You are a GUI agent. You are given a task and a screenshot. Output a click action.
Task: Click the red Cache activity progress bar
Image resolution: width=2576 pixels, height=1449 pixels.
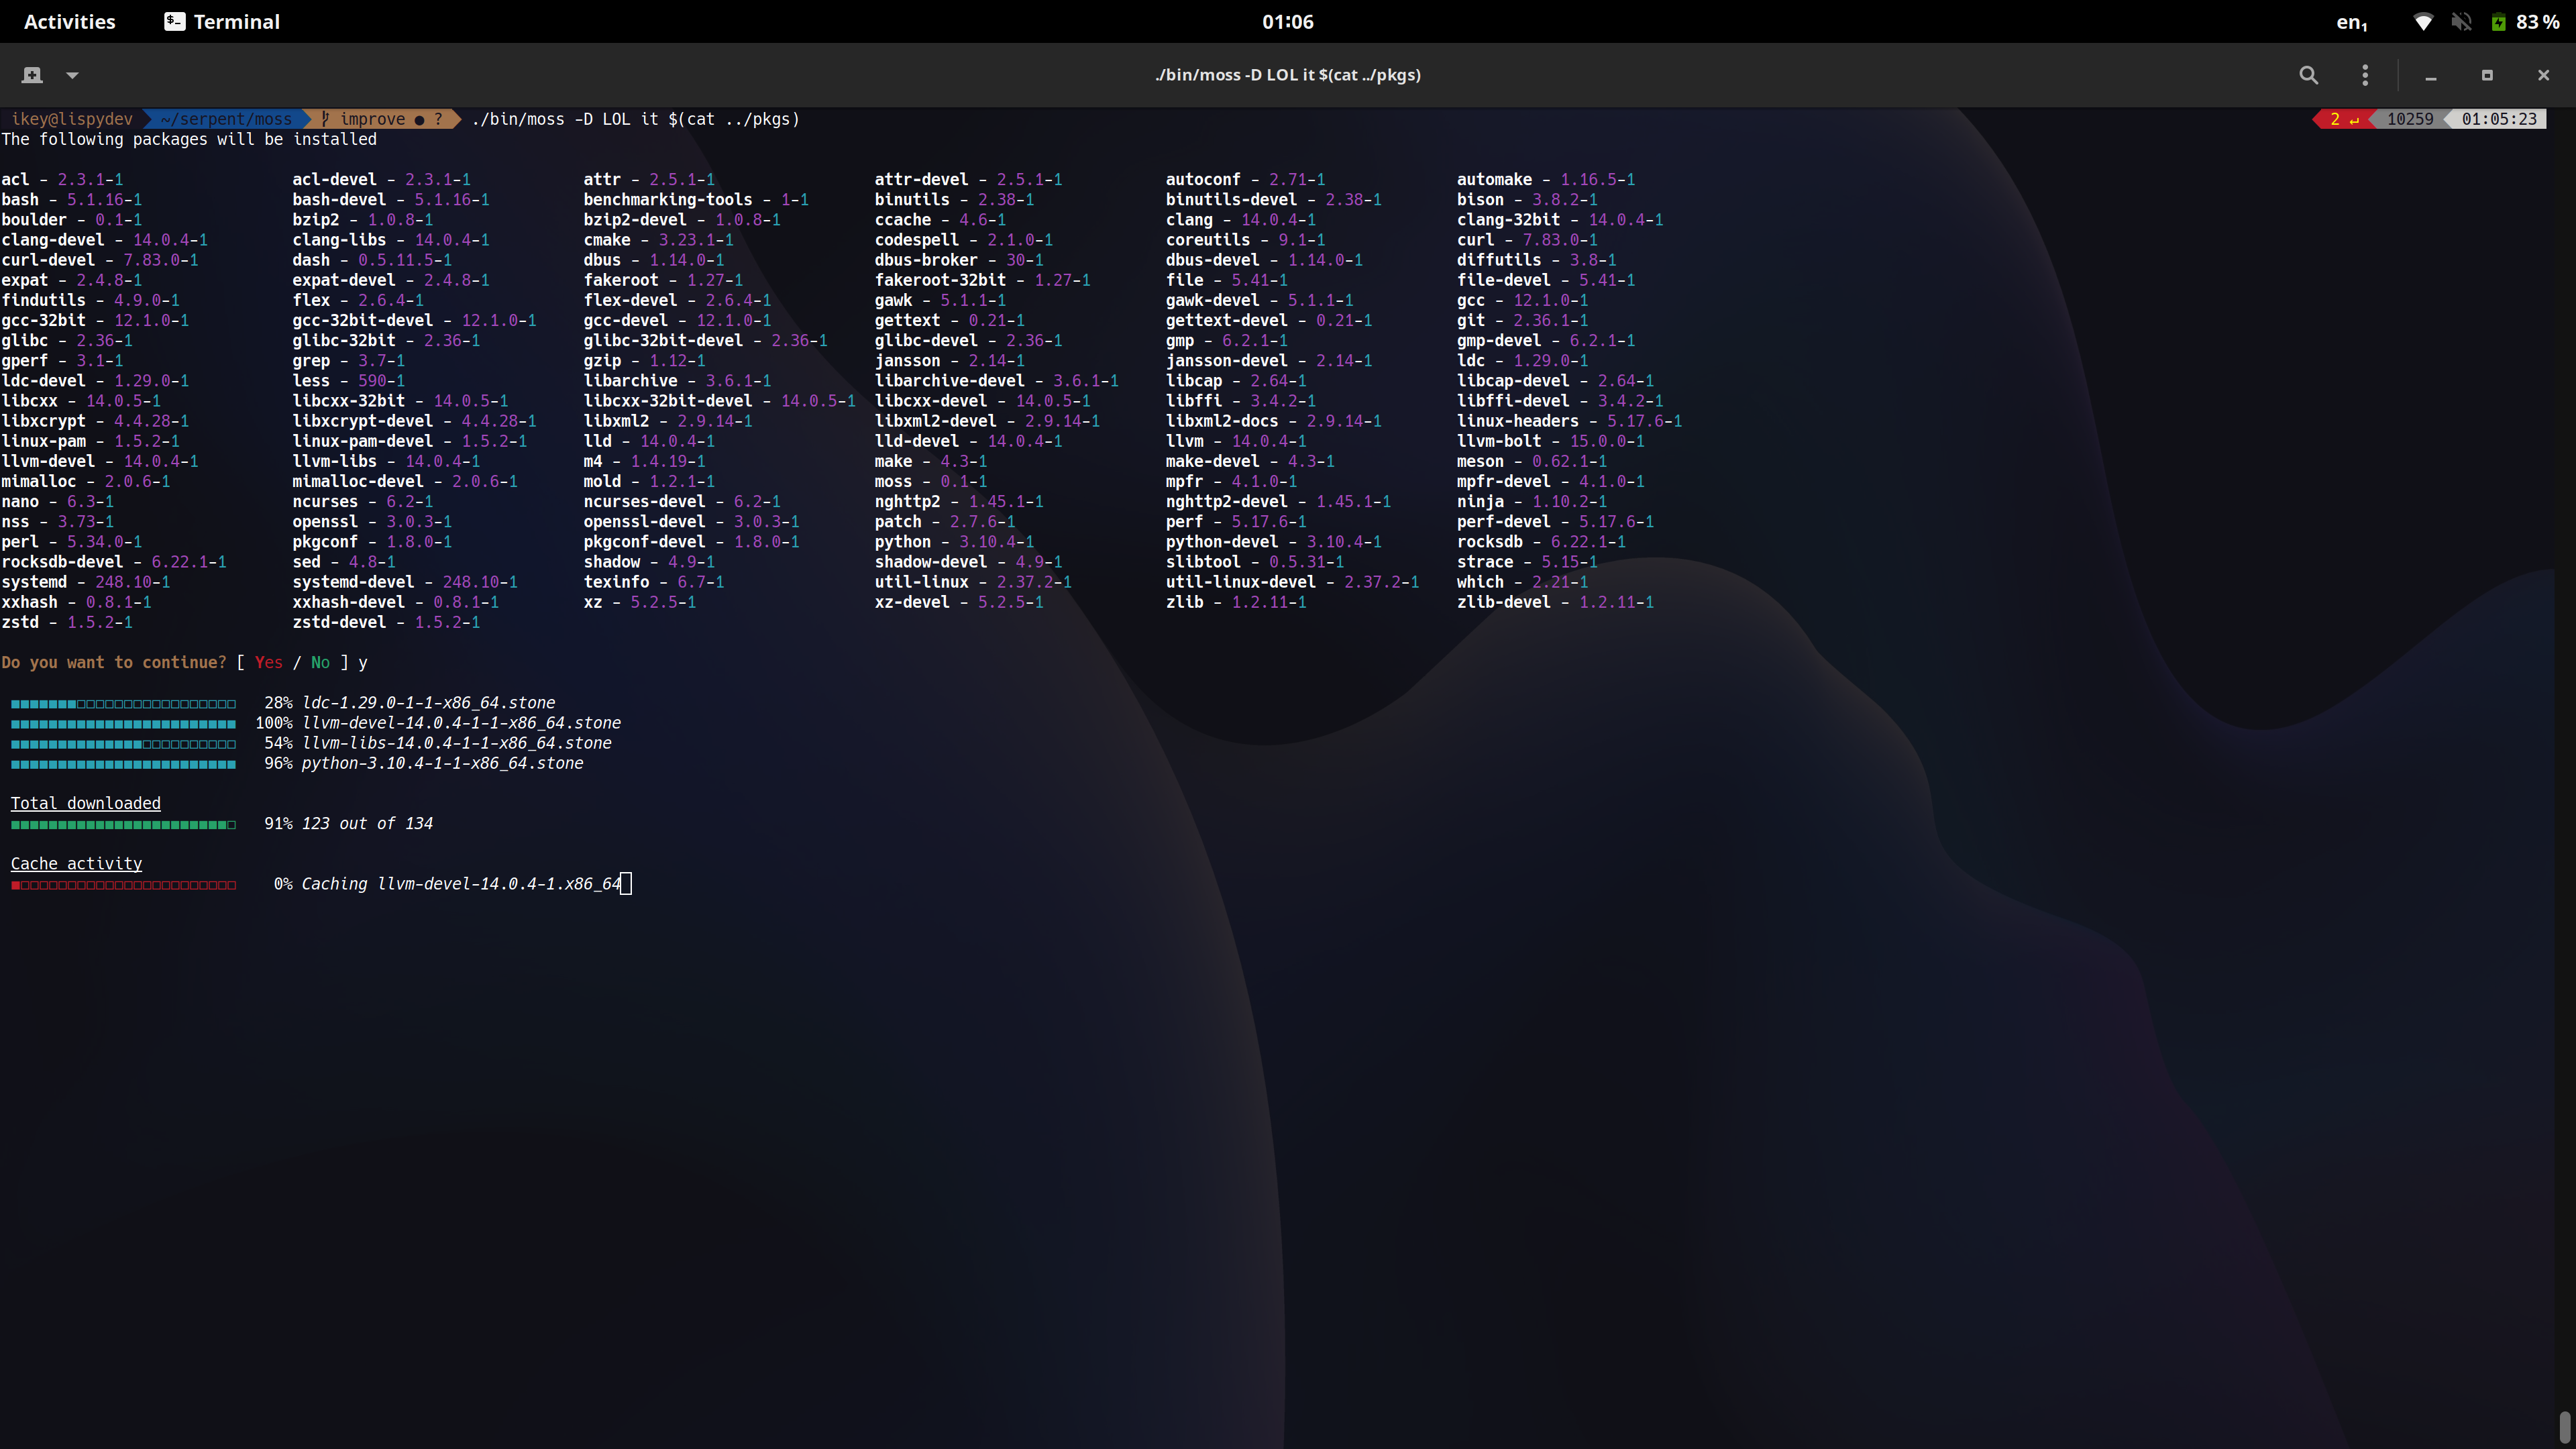(123, 885)
